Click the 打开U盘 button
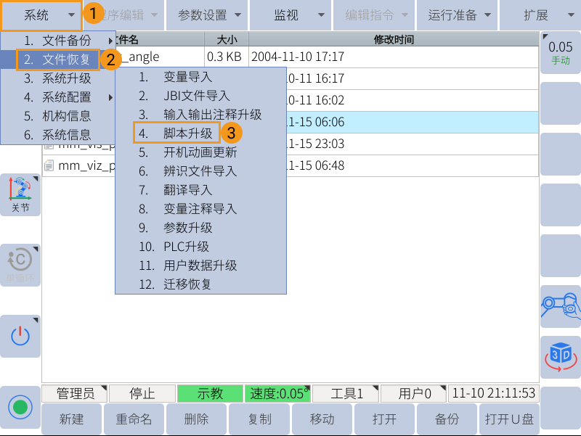581x436 pixels. [x=509, y=419]
